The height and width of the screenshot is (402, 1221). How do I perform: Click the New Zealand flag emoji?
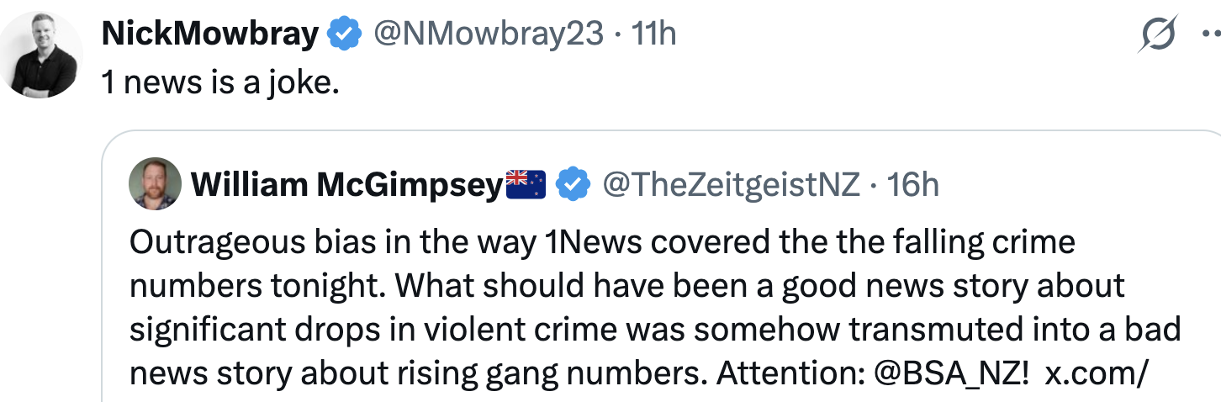click(x=526, y=183)
